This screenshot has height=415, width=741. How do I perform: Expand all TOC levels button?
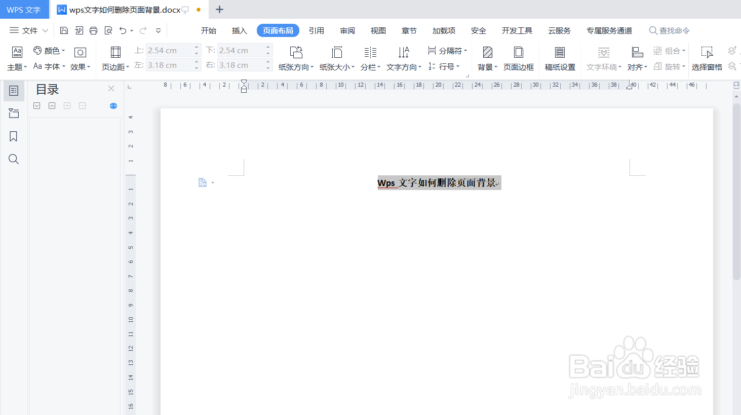[37, 105]
